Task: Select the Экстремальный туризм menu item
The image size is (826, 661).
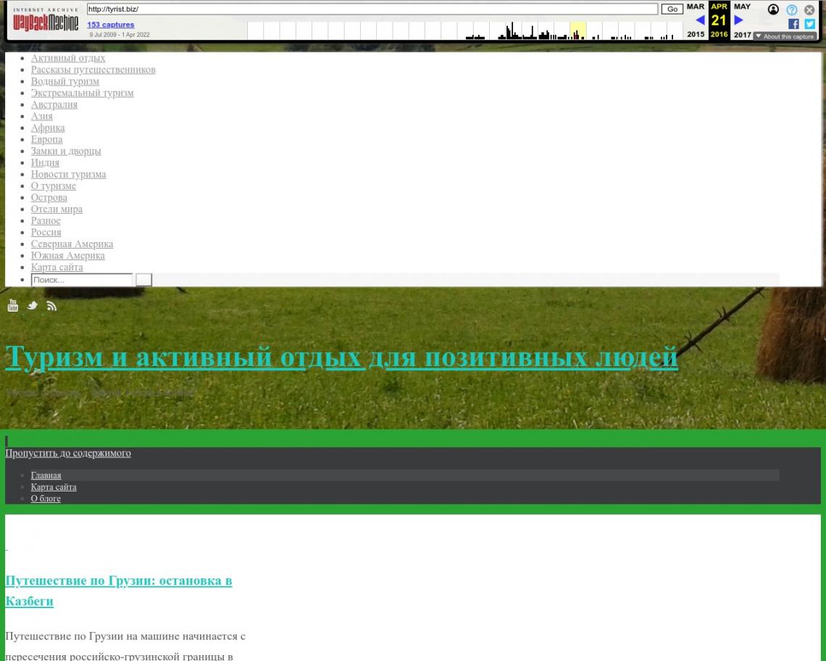Action: (82, 93)
